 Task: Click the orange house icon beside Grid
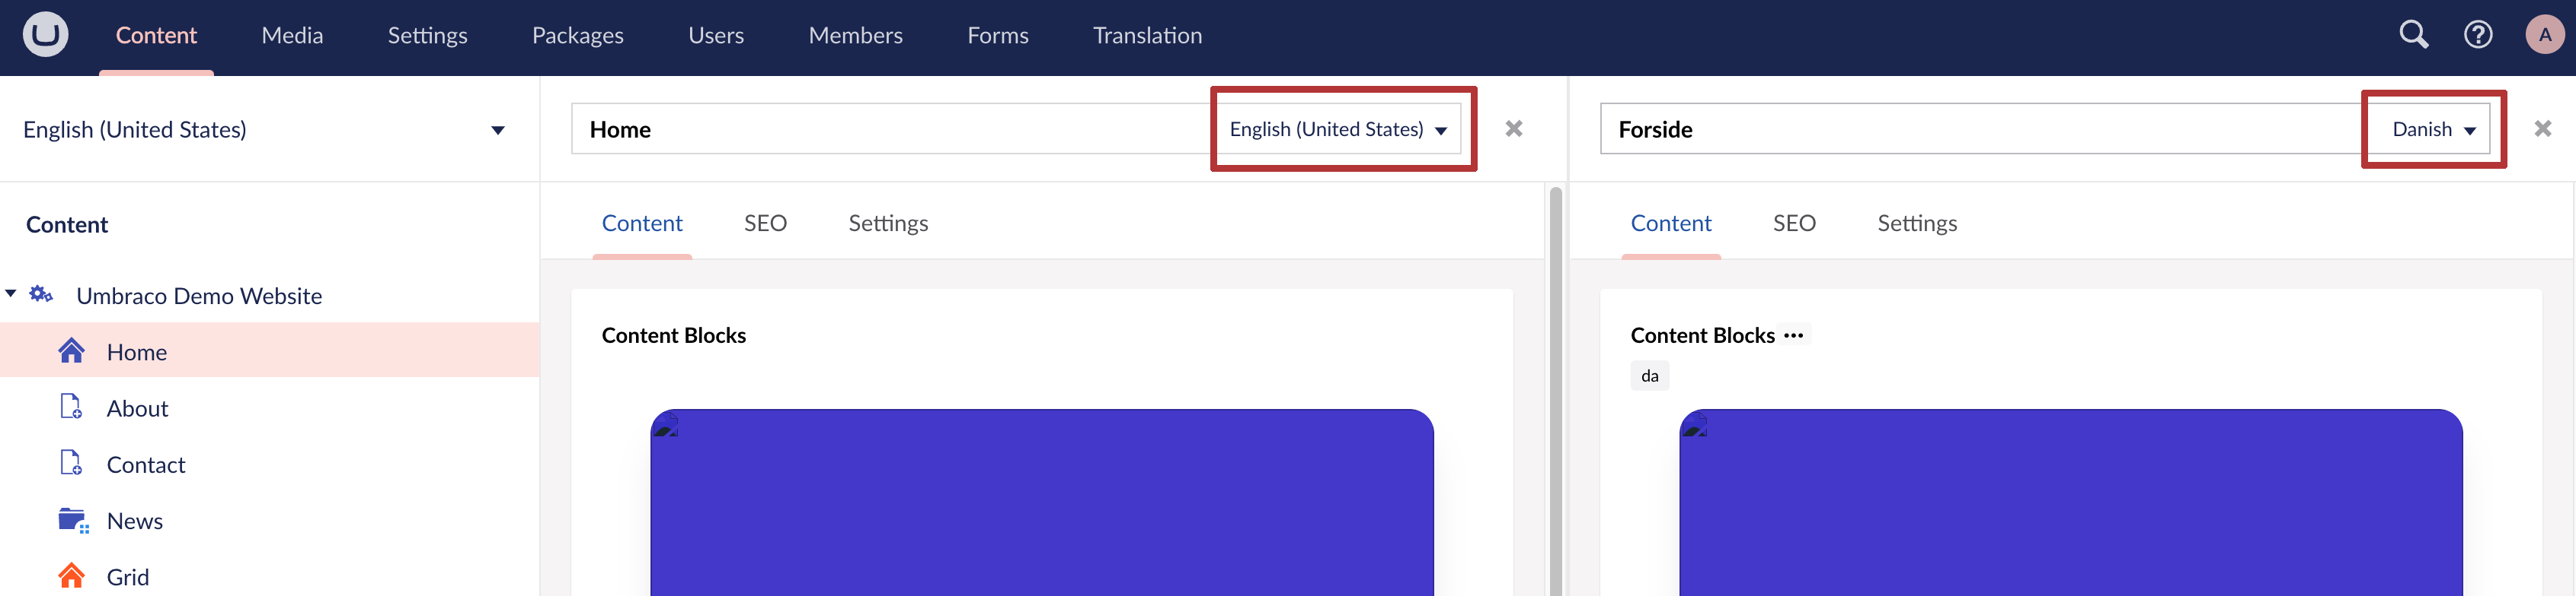point(71,576)
